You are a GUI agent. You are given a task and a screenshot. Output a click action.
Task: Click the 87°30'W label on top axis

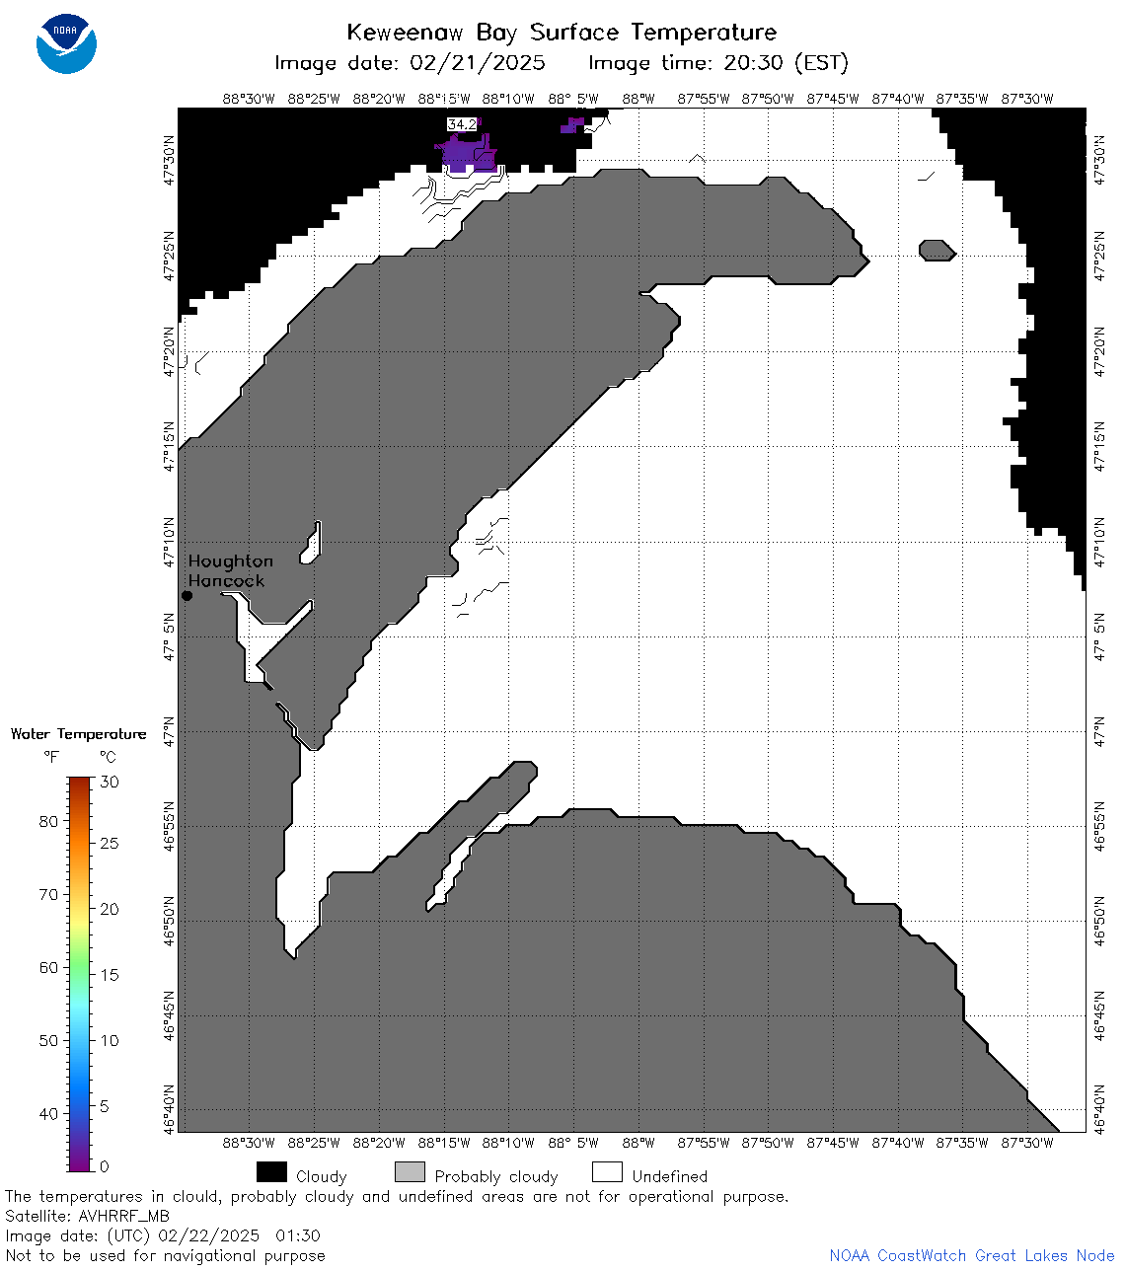coord(1027,99)
